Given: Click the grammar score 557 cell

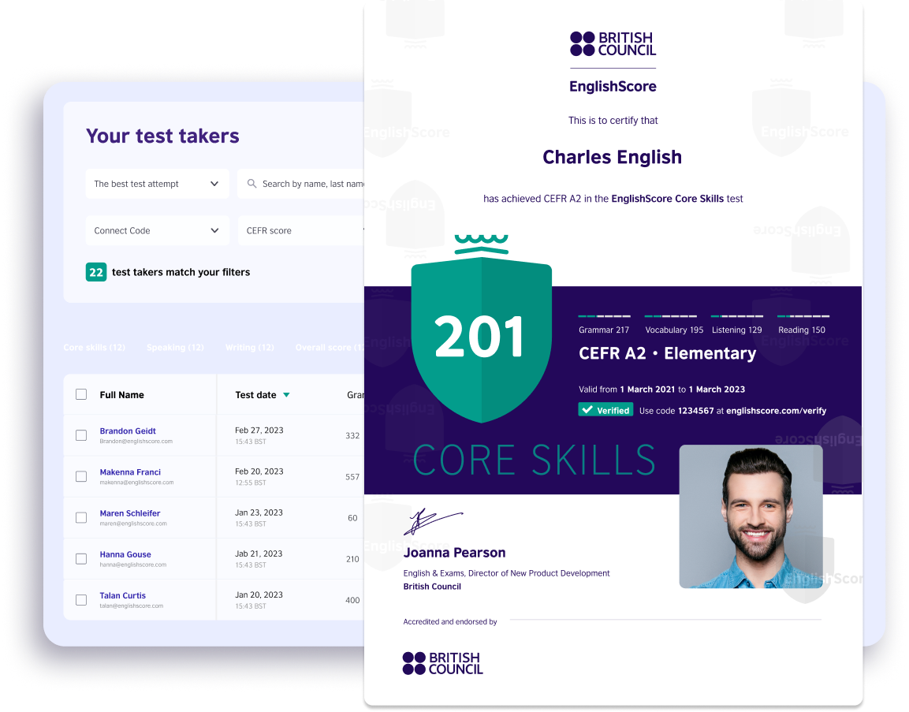Looking at the screenshot, I should click(352, 476).
